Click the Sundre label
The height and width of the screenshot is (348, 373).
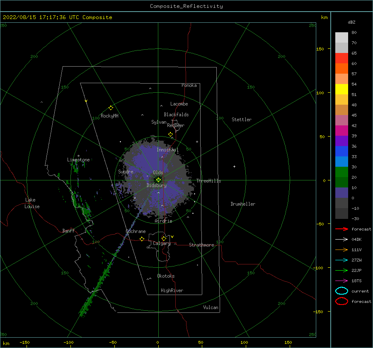click(126, 171)
